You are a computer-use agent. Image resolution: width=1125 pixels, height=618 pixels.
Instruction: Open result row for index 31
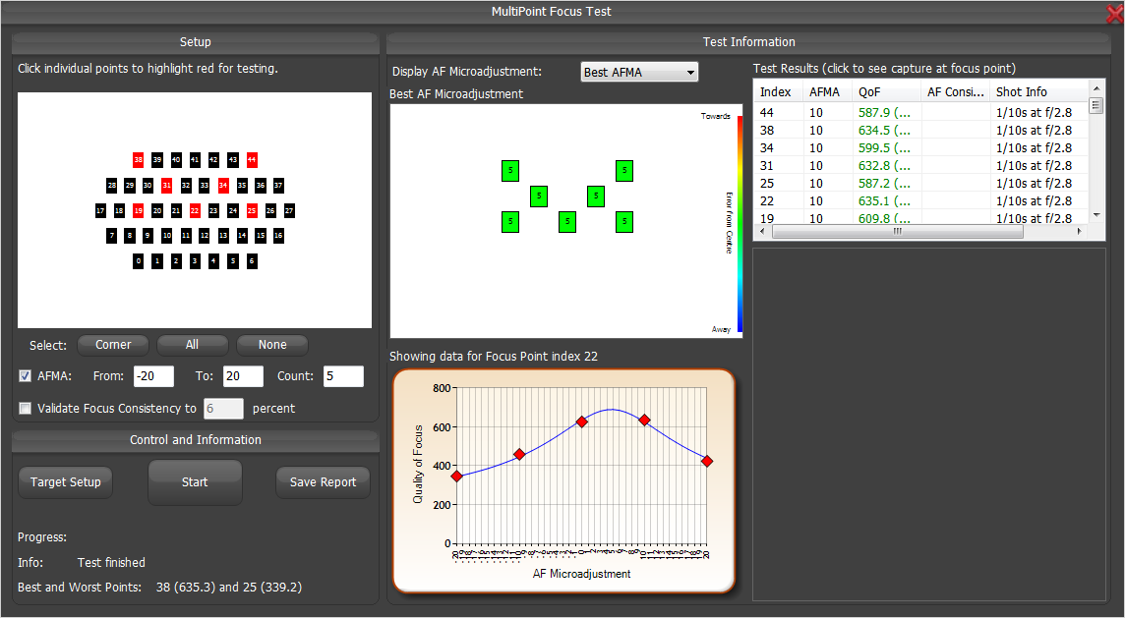pyautogui.click(x=921, y=166)
